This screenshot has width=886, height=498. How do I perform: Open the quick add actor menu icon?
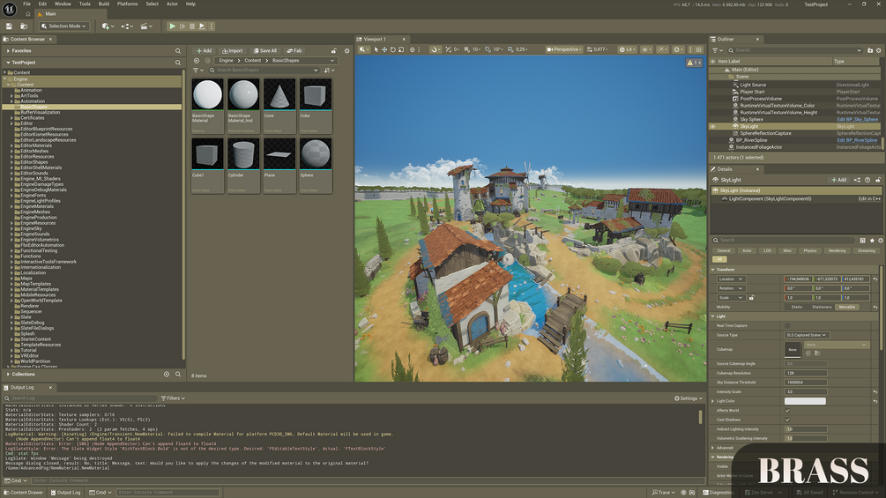(x=108, y=26)
